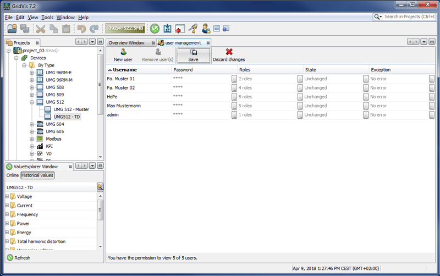This screenshot has width=440, height=276.
Task: Expand the UMG 604 device node
Action: coord(32,124)
